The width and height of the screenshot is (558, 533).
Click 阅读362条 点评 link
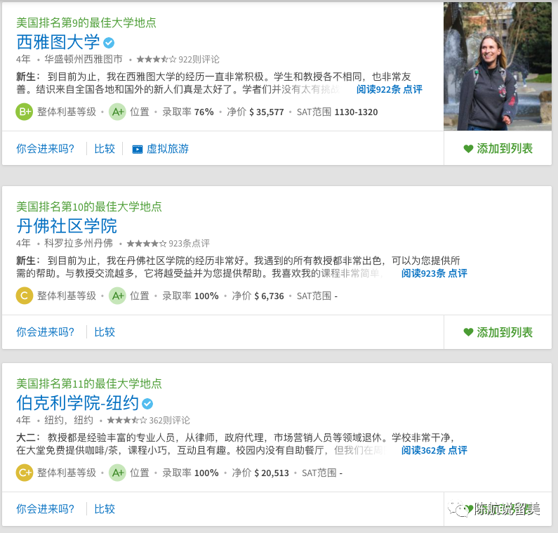click(434, 450)
